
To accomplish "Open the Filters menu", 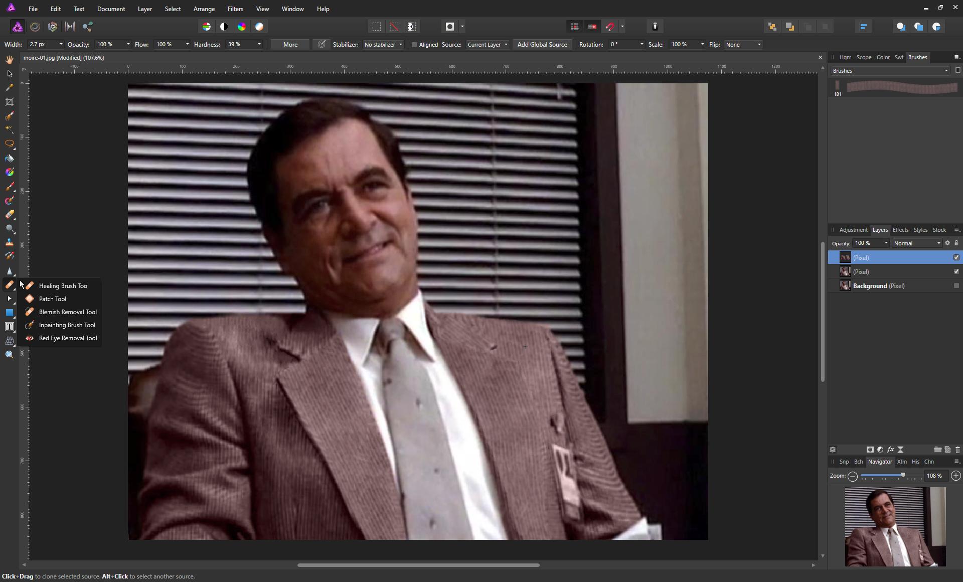I will point(235,8).
